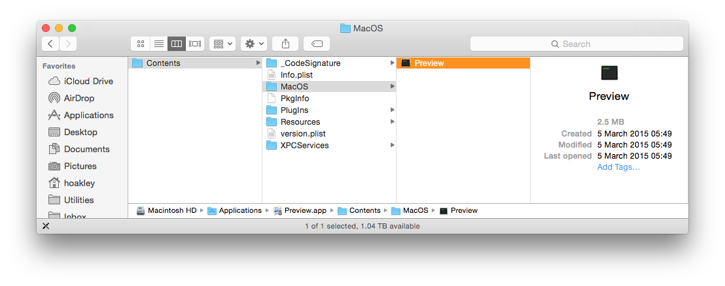
Task: Jump to Preview.app in the path bar
Action: tap(305, 210)
